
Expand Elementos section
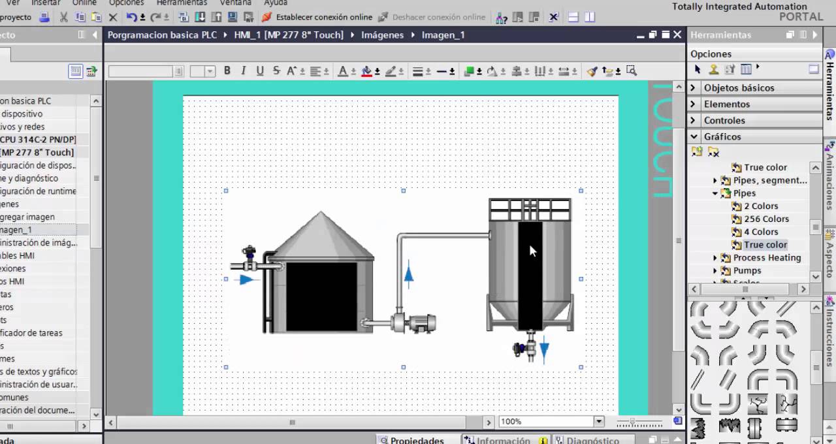(x=693, y=104)
